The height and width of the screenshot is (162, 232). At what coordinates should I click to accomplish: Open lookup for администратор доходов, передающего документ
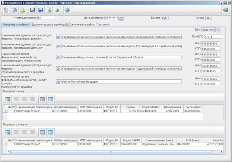point(58,37)
